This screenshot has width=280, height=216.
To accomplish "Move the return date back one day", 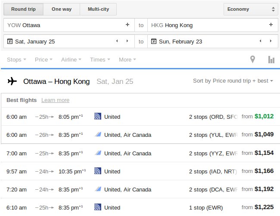I will [x=260, y=41].
